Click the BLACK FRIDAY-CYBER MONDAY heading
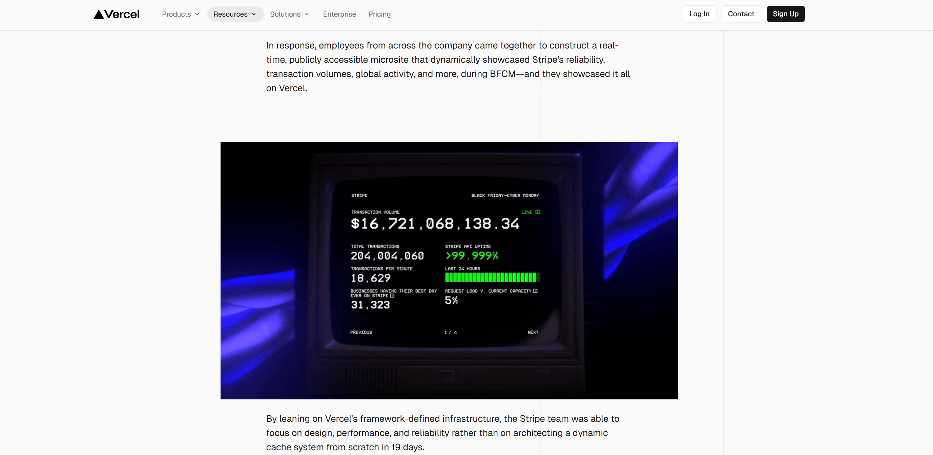The height and width of the screenshot is (455, 933). pos(505,195)
